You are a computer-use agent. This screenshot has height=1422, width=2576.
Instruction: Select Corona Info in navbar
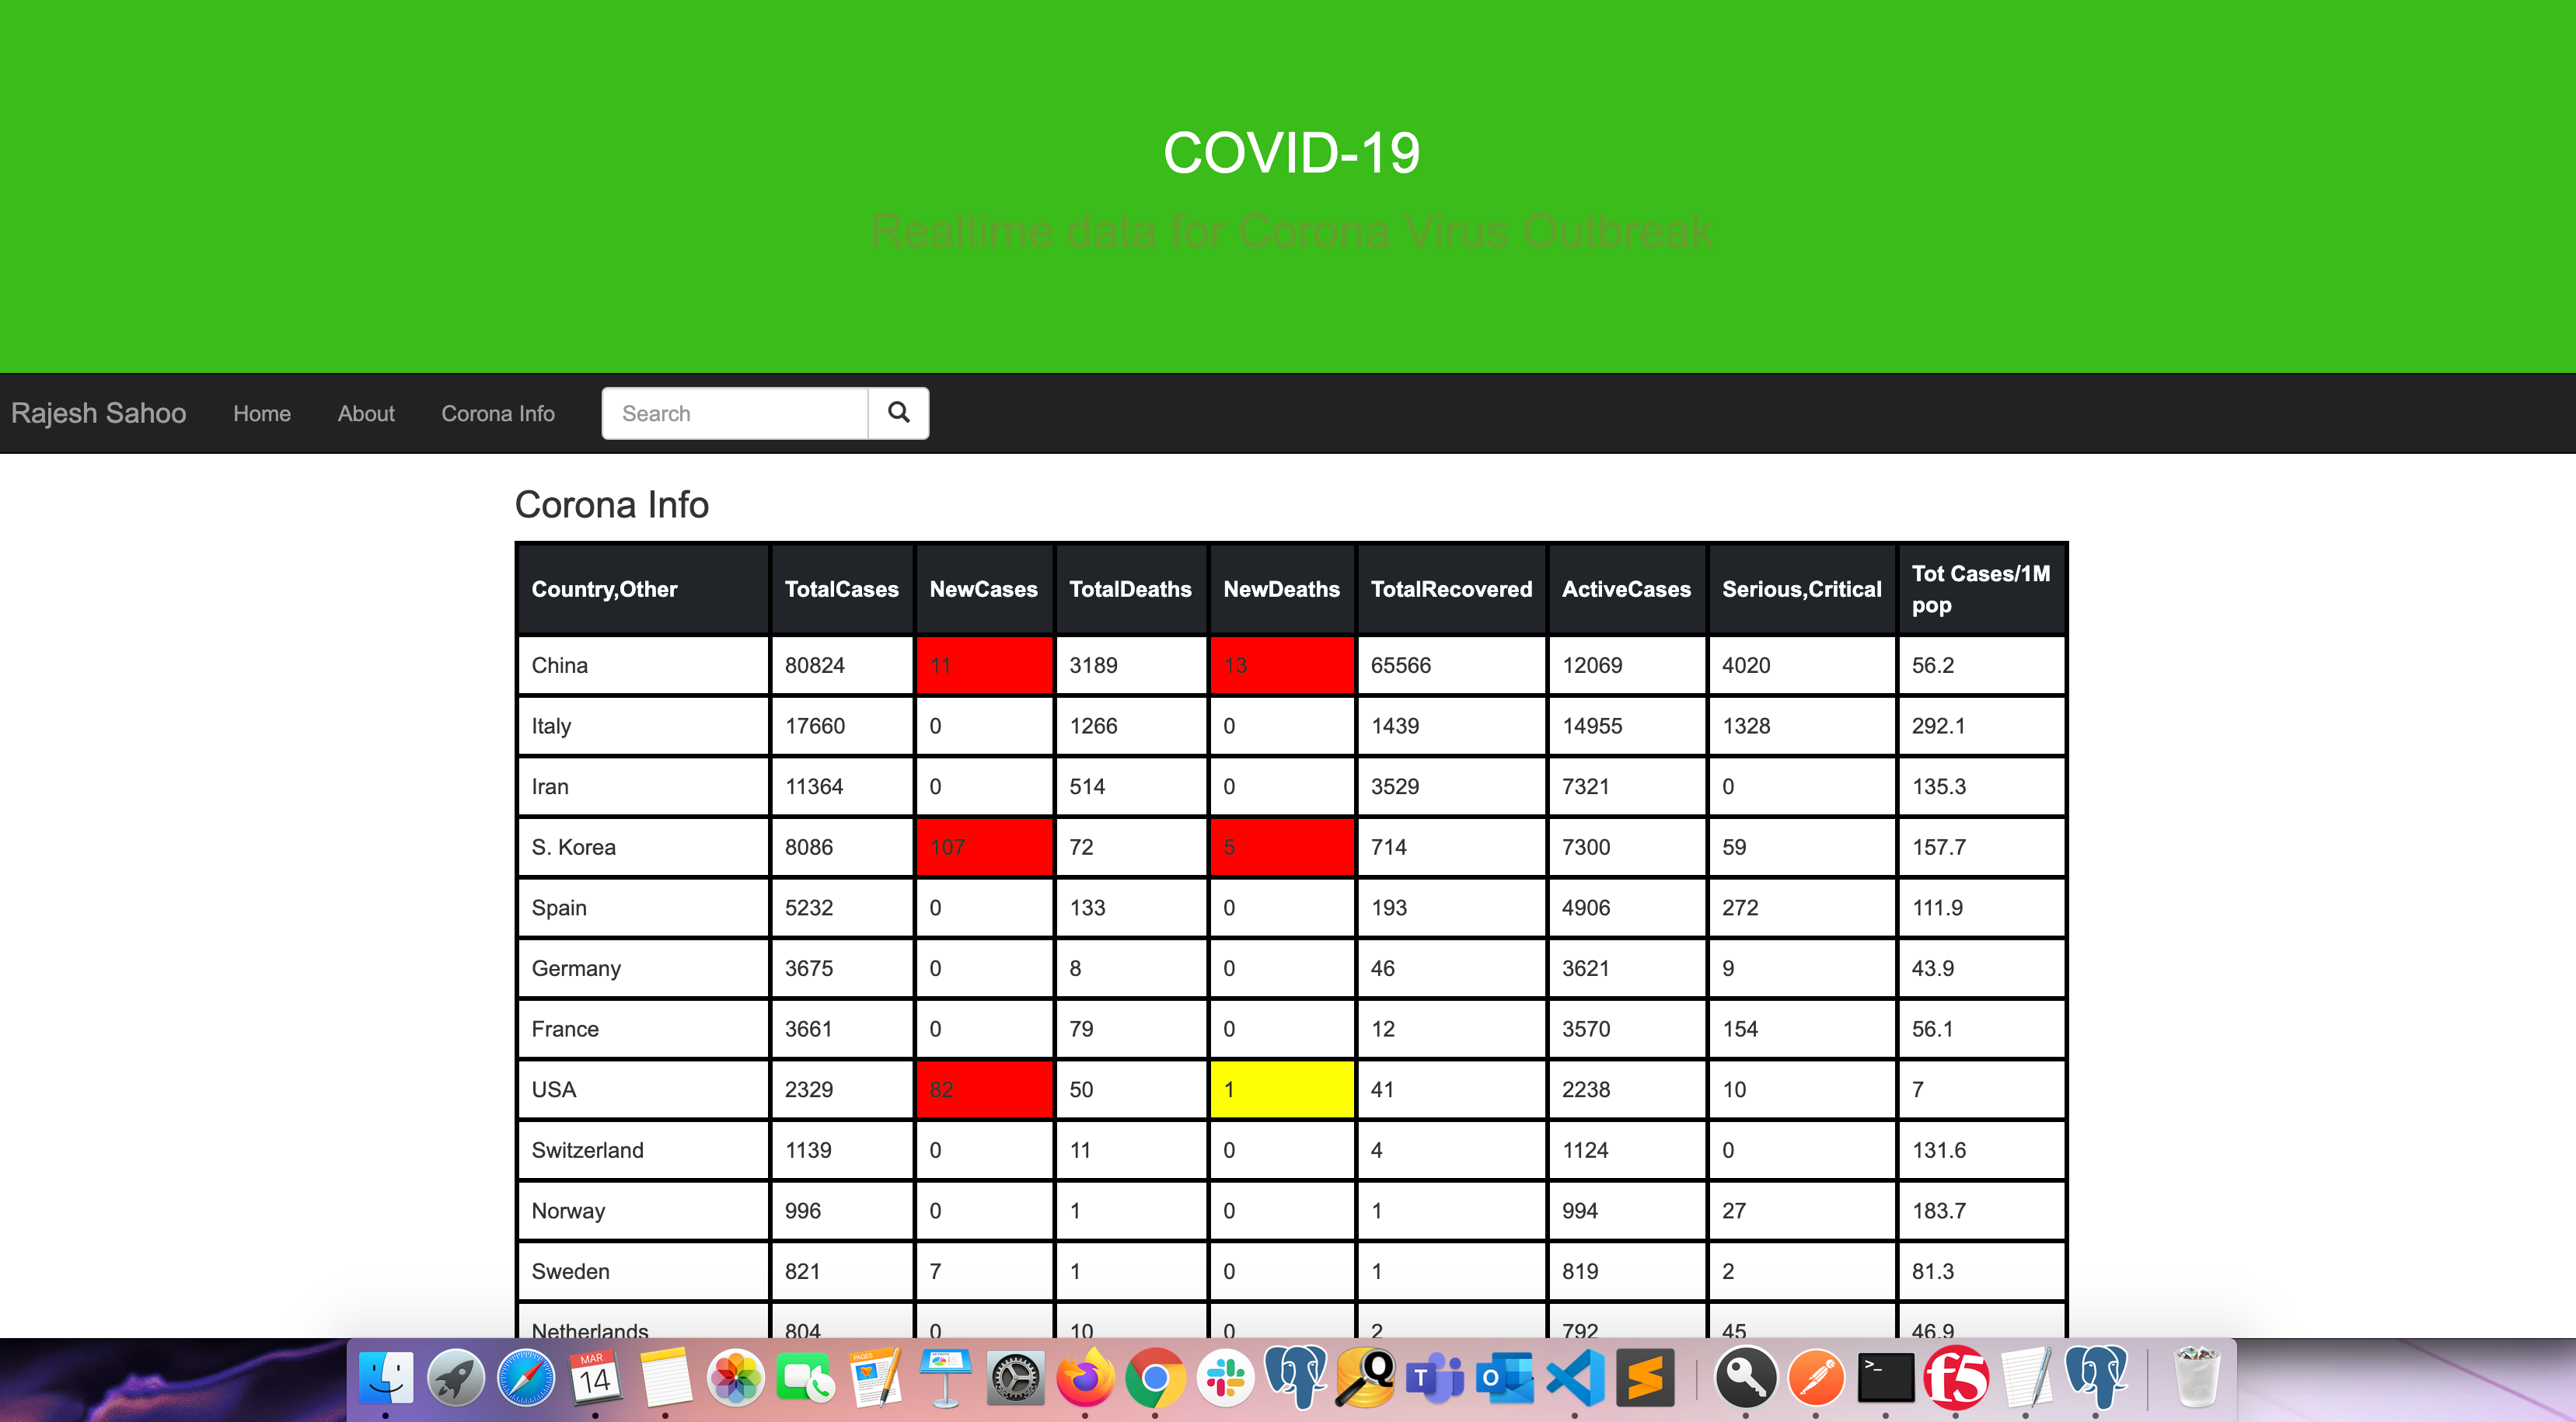coord(498,413)
